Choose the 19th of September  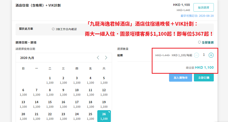pyautogui.click(x=104, y=104)
